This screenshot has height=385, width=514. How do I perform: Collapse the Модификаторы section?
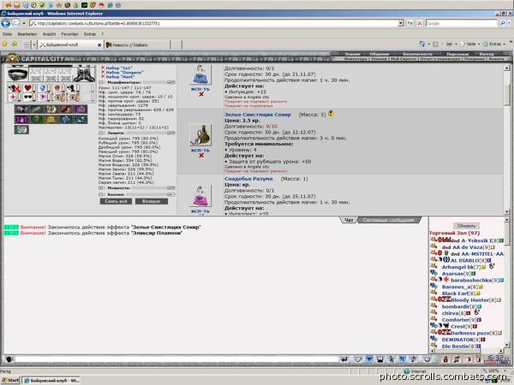pyautogui.click(x=101, y=82)
